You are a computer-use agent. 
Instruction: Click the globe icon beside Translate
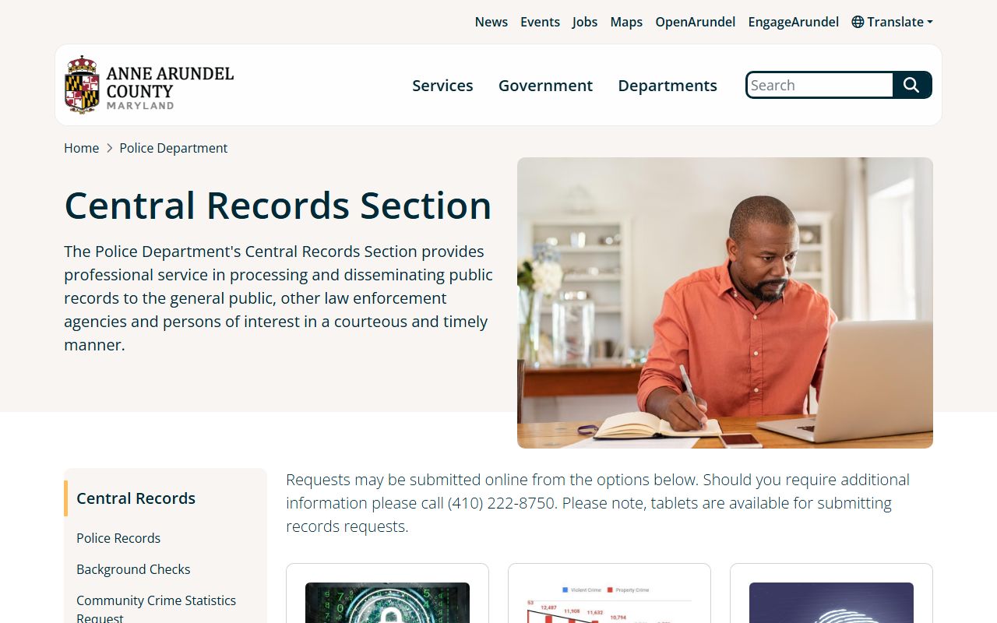(858, 22)
